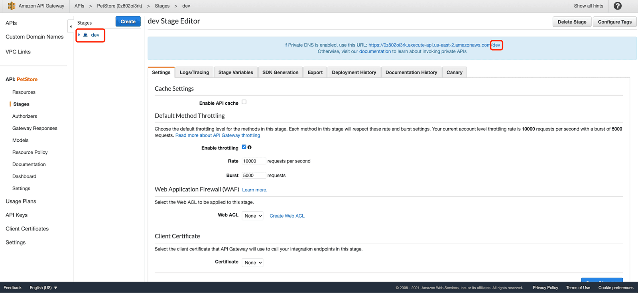Open the account-level Settings item

pyautogui.click(x=16, y=242)
